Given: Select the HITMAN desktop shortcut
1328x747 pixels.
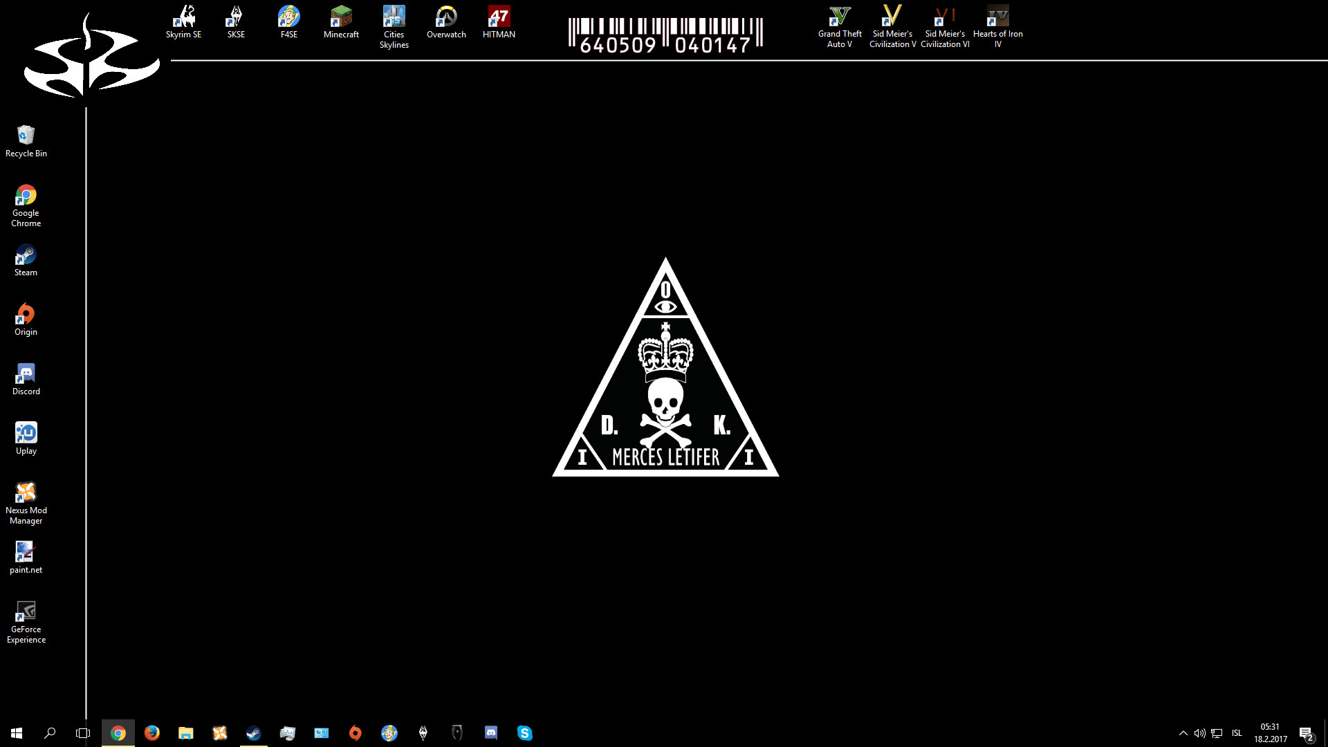Looking at the screenshot, I should pyautogui.click(x=499, y=22).
